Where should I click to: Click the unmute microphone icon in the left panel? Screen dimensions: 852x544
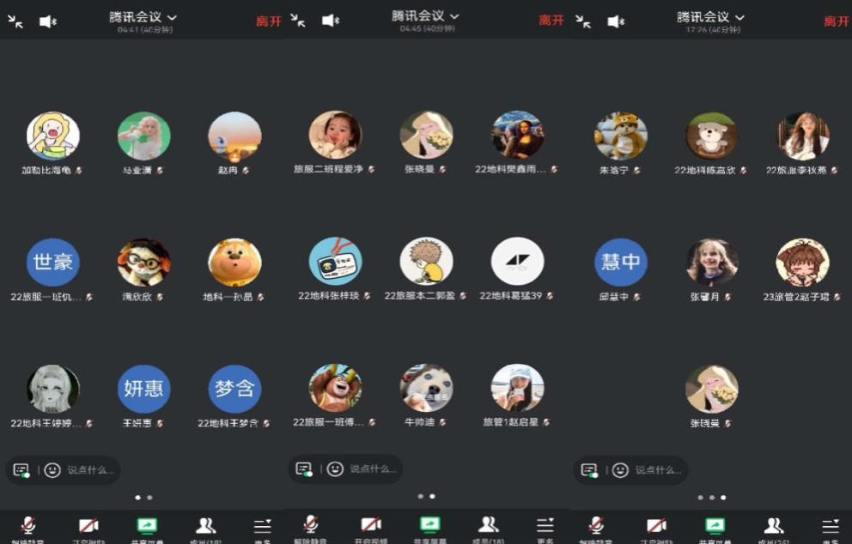coord(28,526)
